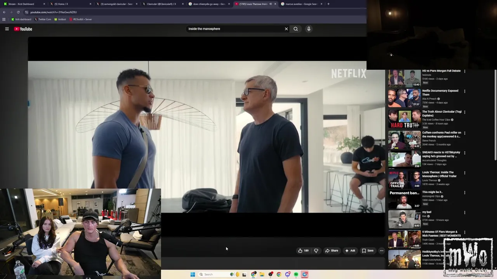This screenshot has width=497, height=279.
Task: Open Netflix Documentary Exposed Them video title
Action: click(440, 93)
